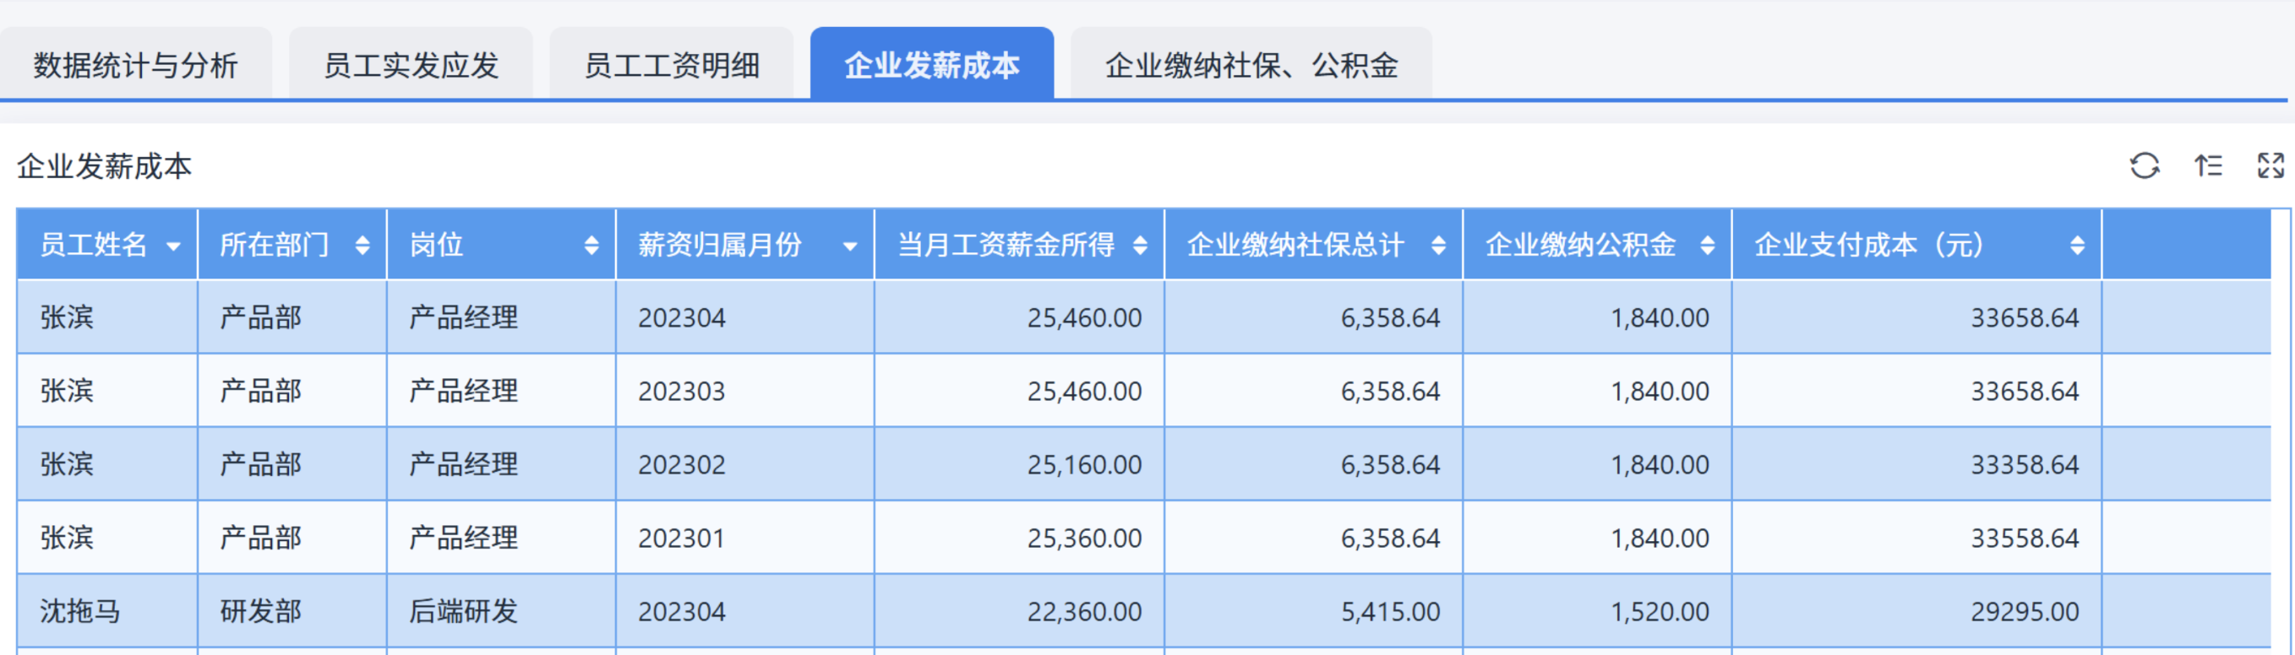The width and height of the screenshot is (2295, 655).
Task: Click the sort list icon beside refresh
Action: (2208, 165)
